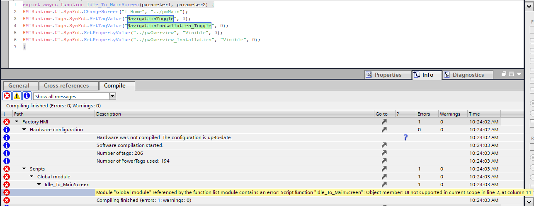The width and height of the screenshot is (534, 206).
Task: Click the info icon beside Hardware was not compiled
Action: (x=7, y=137)
